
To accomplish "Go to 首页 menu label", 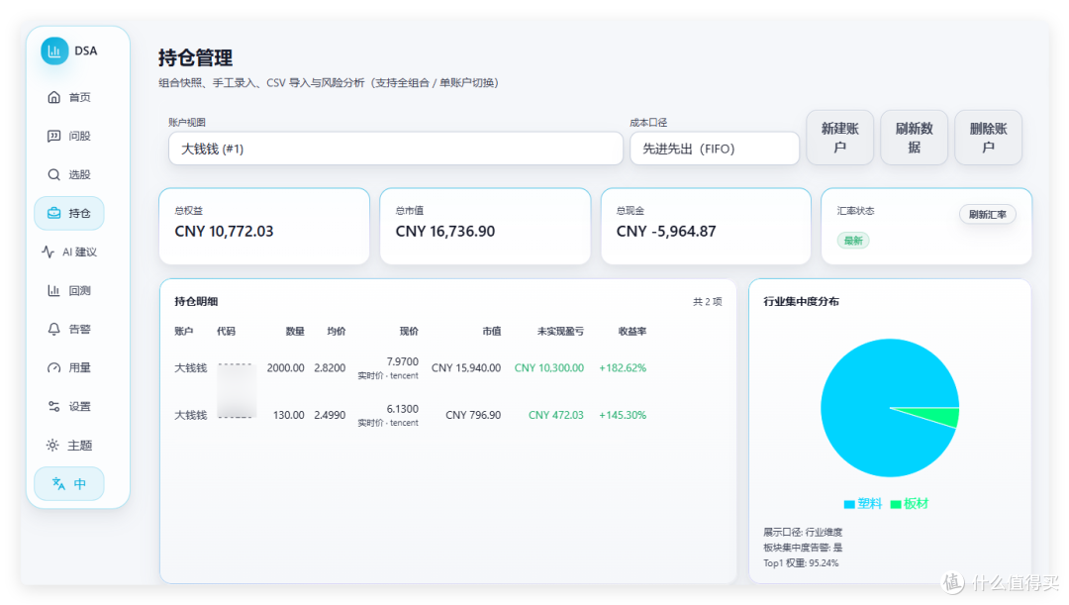I will click(x=80, y=98).
